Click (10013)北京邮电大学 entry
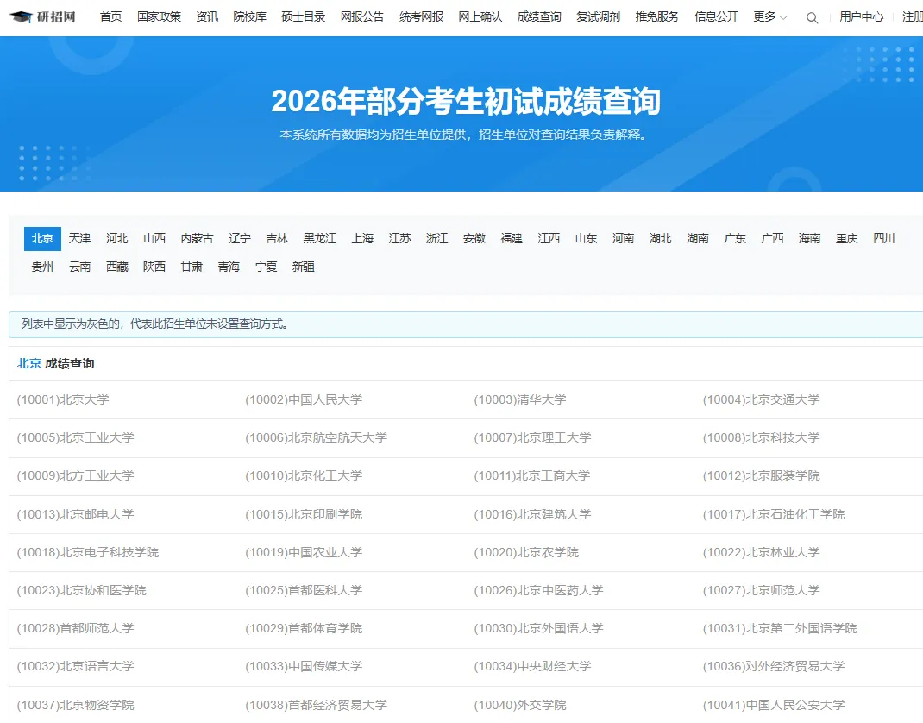The height and width of the screenshot is (723, 923). (x=75, y=514)
